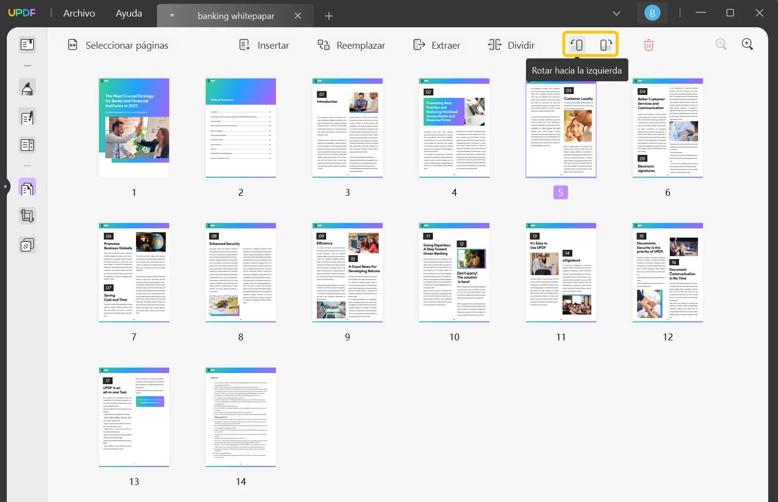Image resolution: width=778 pixels, height=502 pixels.
Task: Select page 1 cover thumbnail
Action: pos(134,128)
